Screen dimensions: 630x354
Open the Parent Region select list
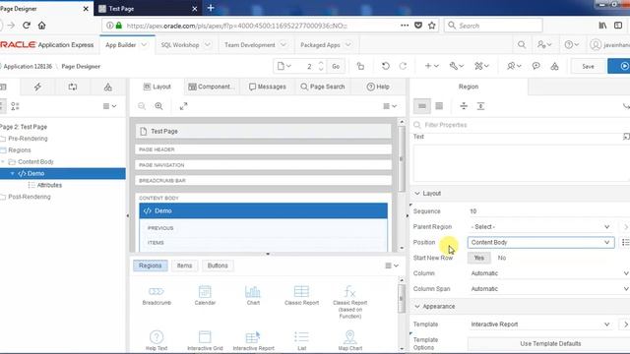(540, 227)
